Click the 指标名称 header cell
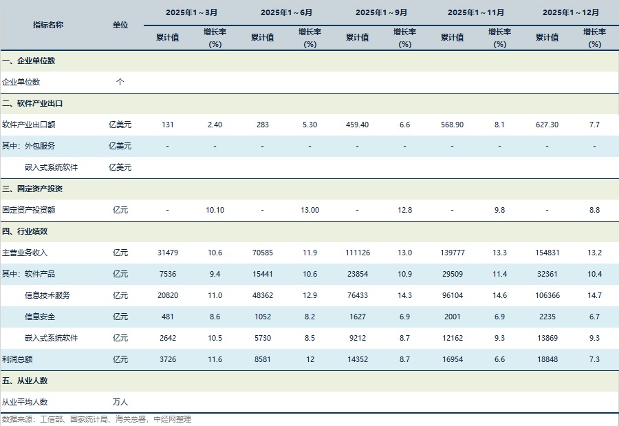This screenshot has width=619, height=426. [x=48, y=25]
